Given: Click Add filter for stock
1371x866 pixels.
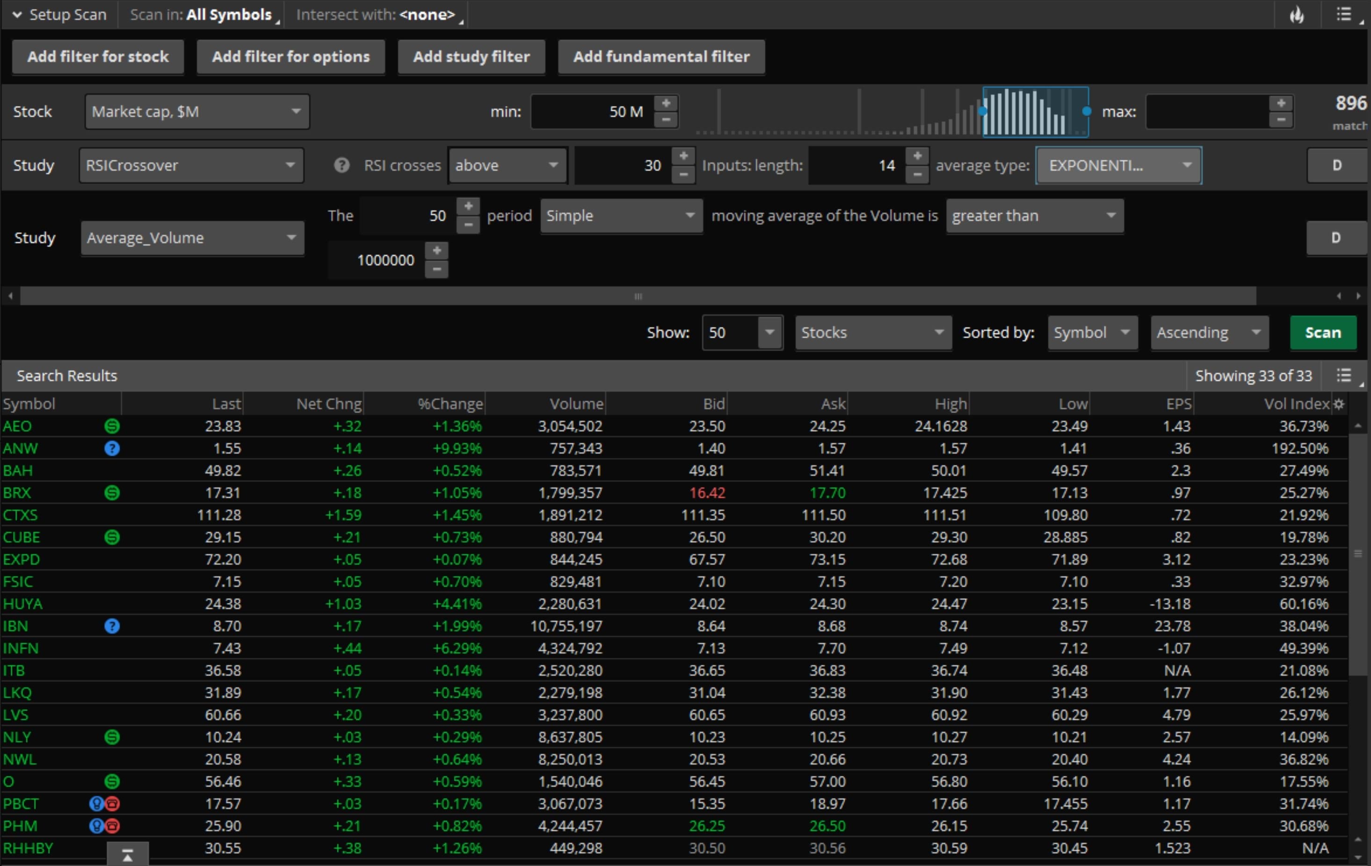Looking at the screenshot, I should pyautogui.click(x=98, y=57).
